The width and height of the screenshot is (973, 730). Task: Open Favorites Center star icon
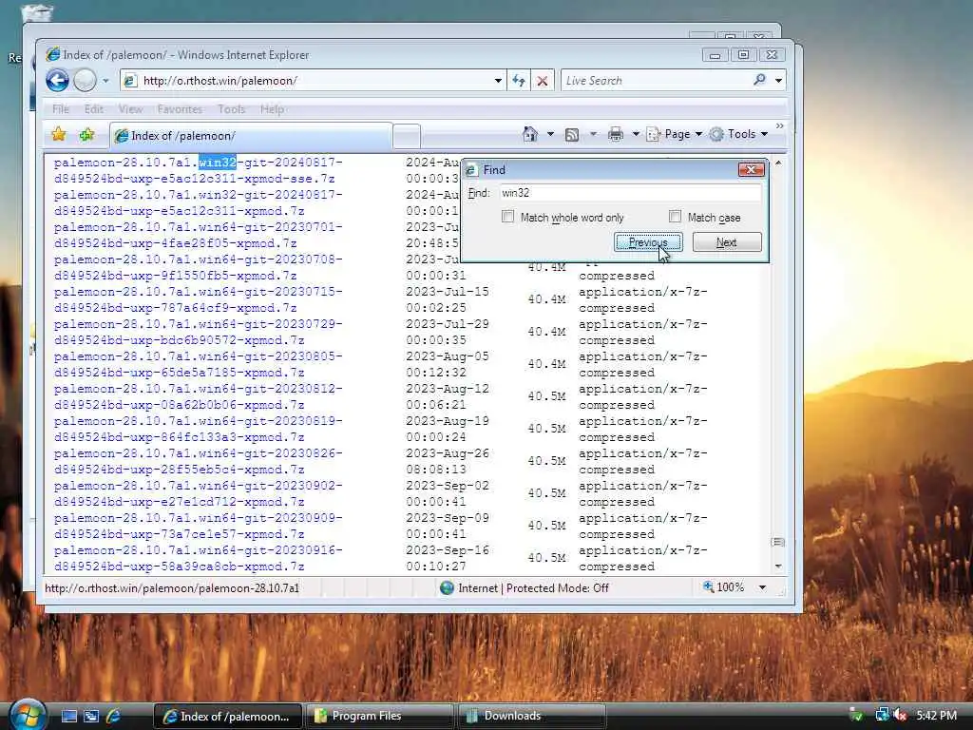click(x=59, y=134)
